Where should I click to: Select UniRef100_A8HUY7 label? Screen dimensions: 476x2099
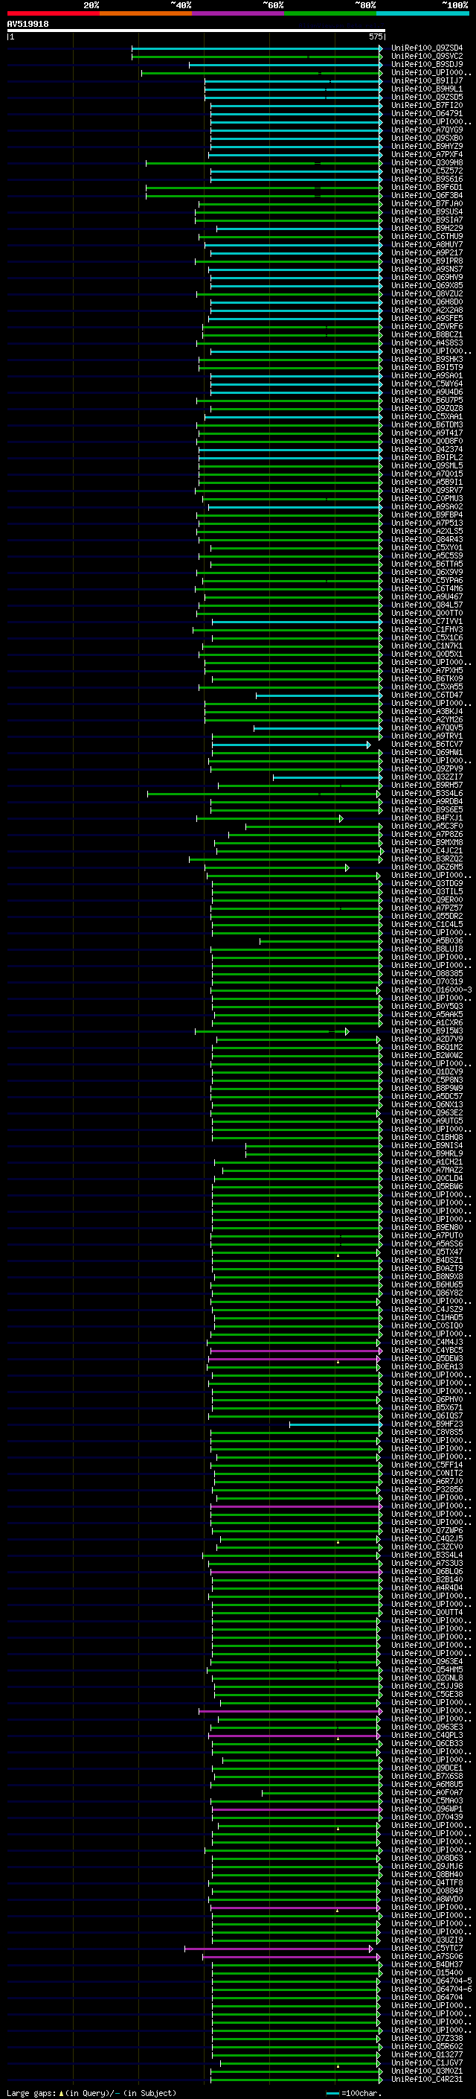point(426,244)
